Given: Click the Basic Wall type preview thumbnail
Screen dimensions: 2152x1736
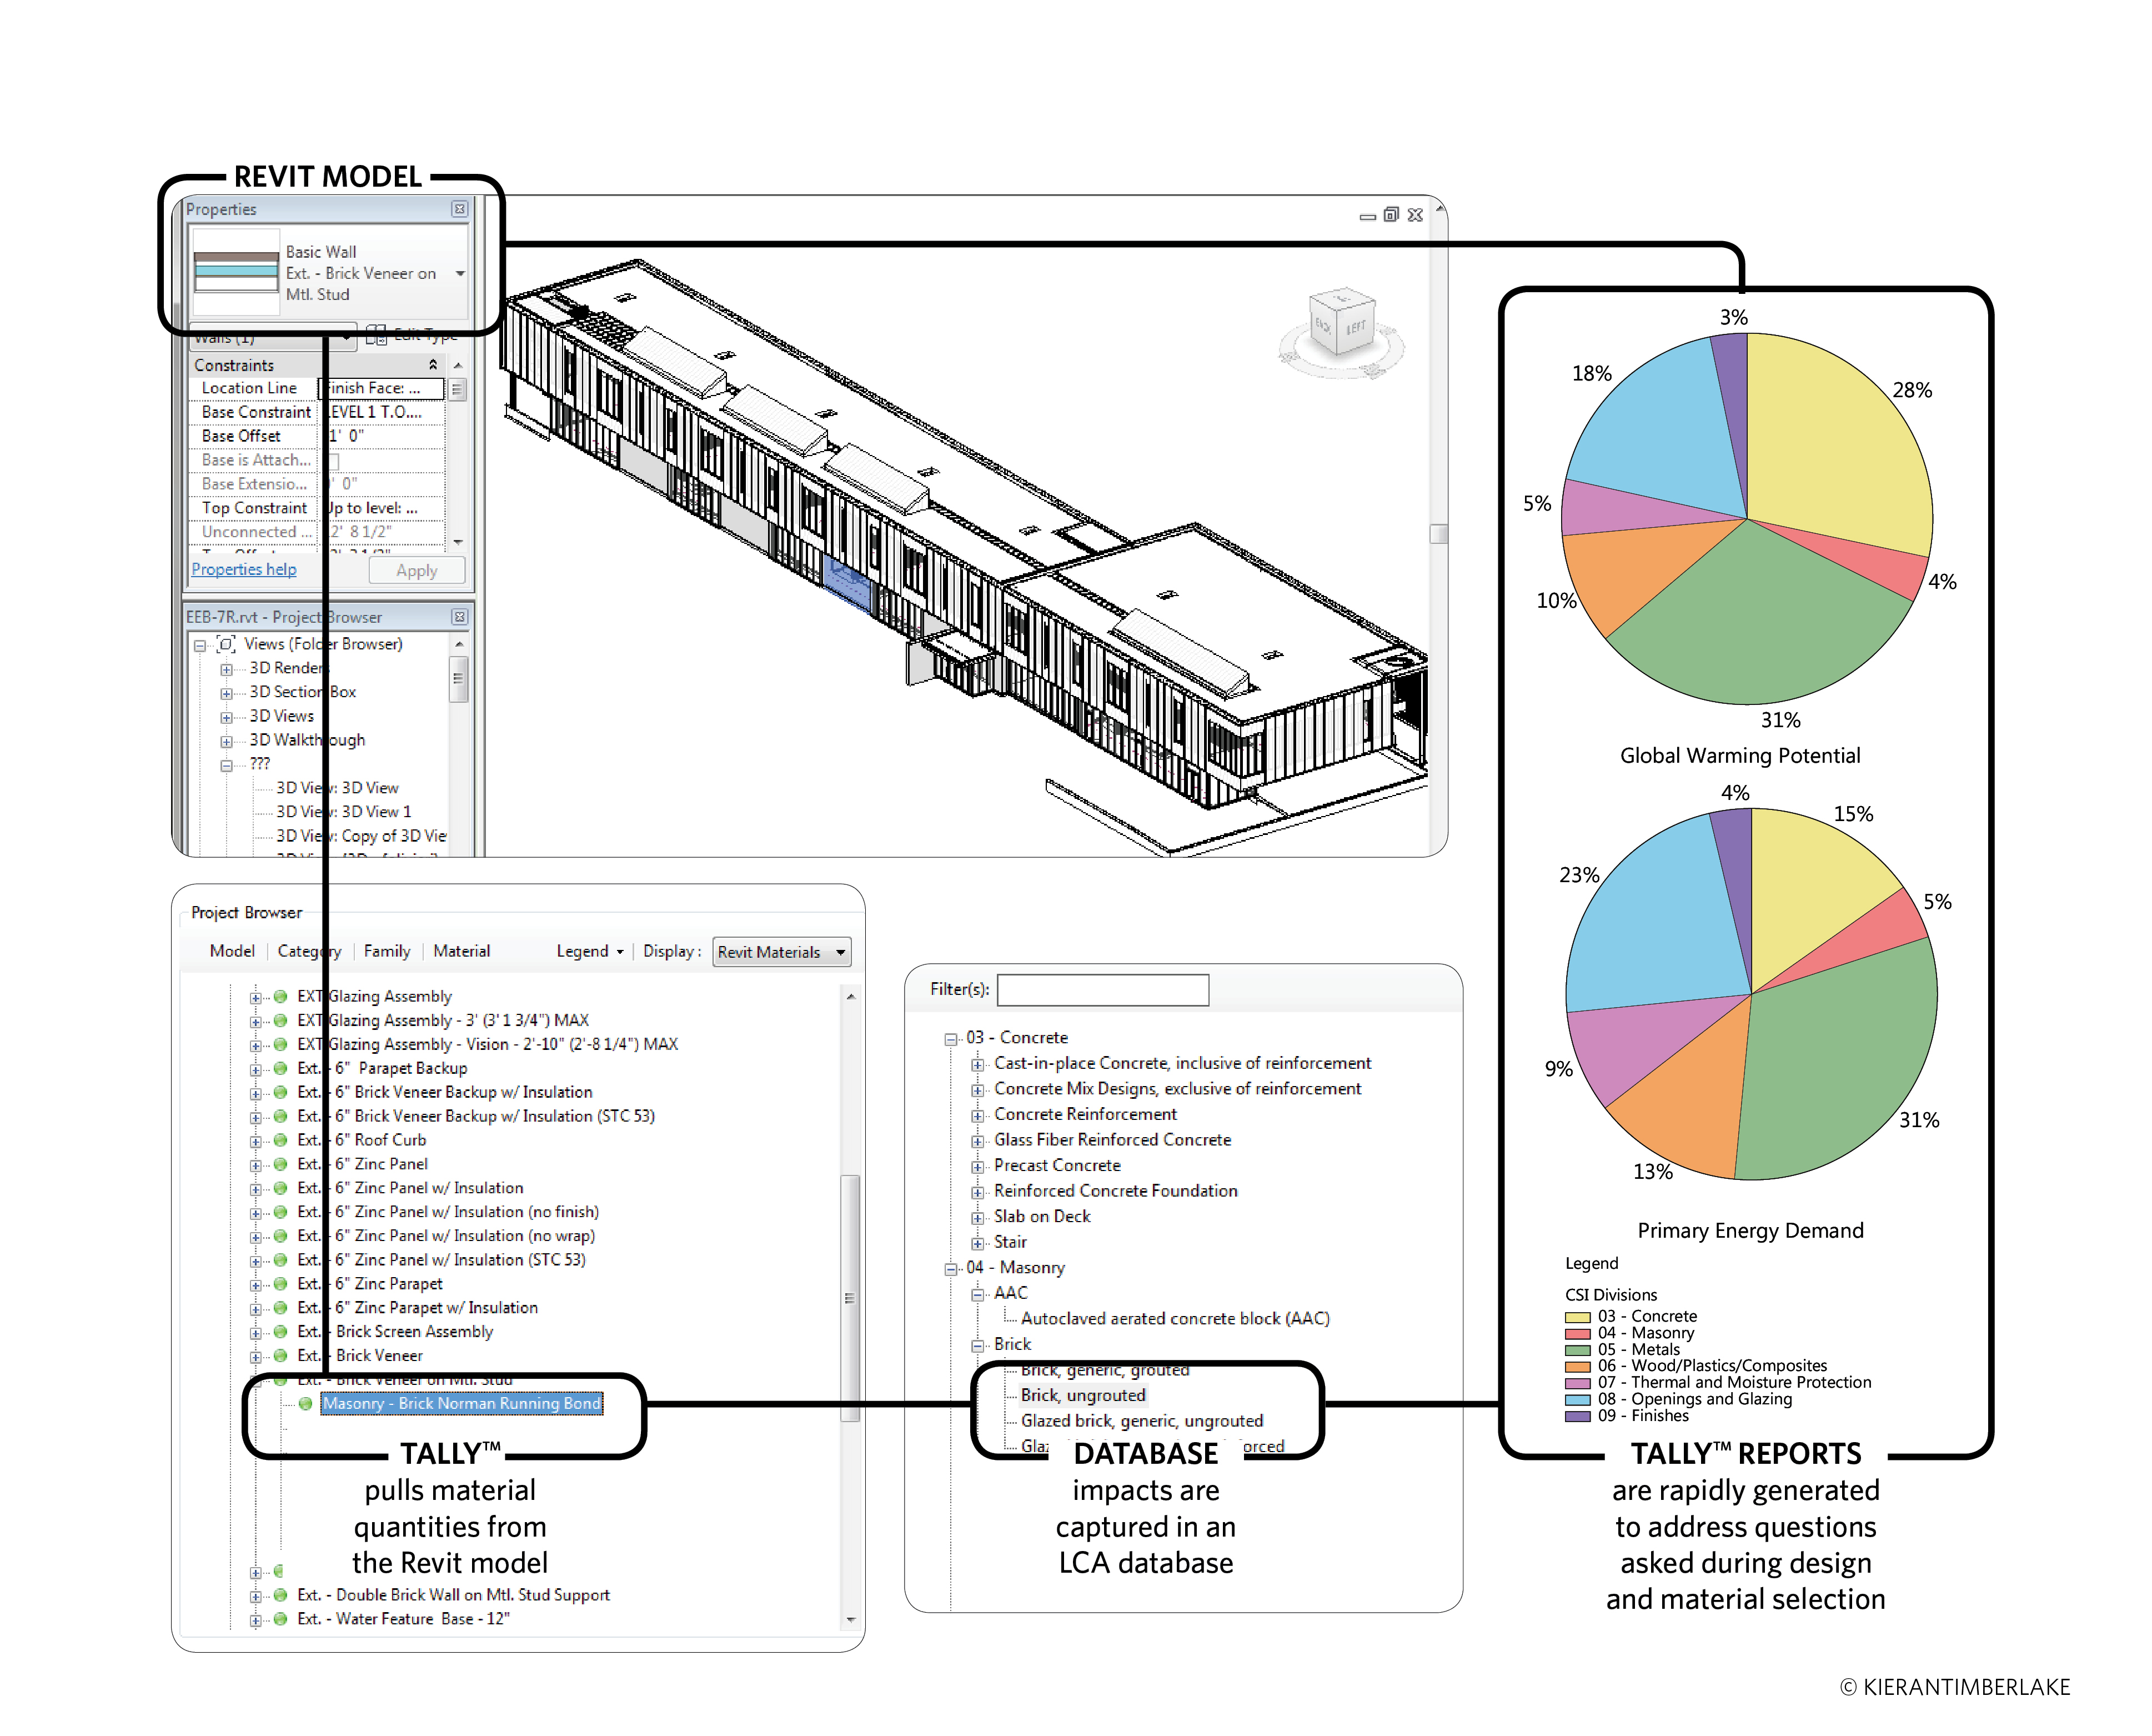Looking at the screenshot, I should 236,272.
